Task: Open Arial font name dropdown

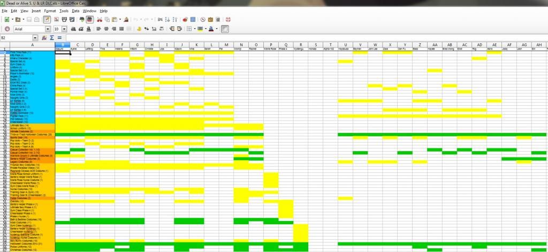Action: click(48, 29)
